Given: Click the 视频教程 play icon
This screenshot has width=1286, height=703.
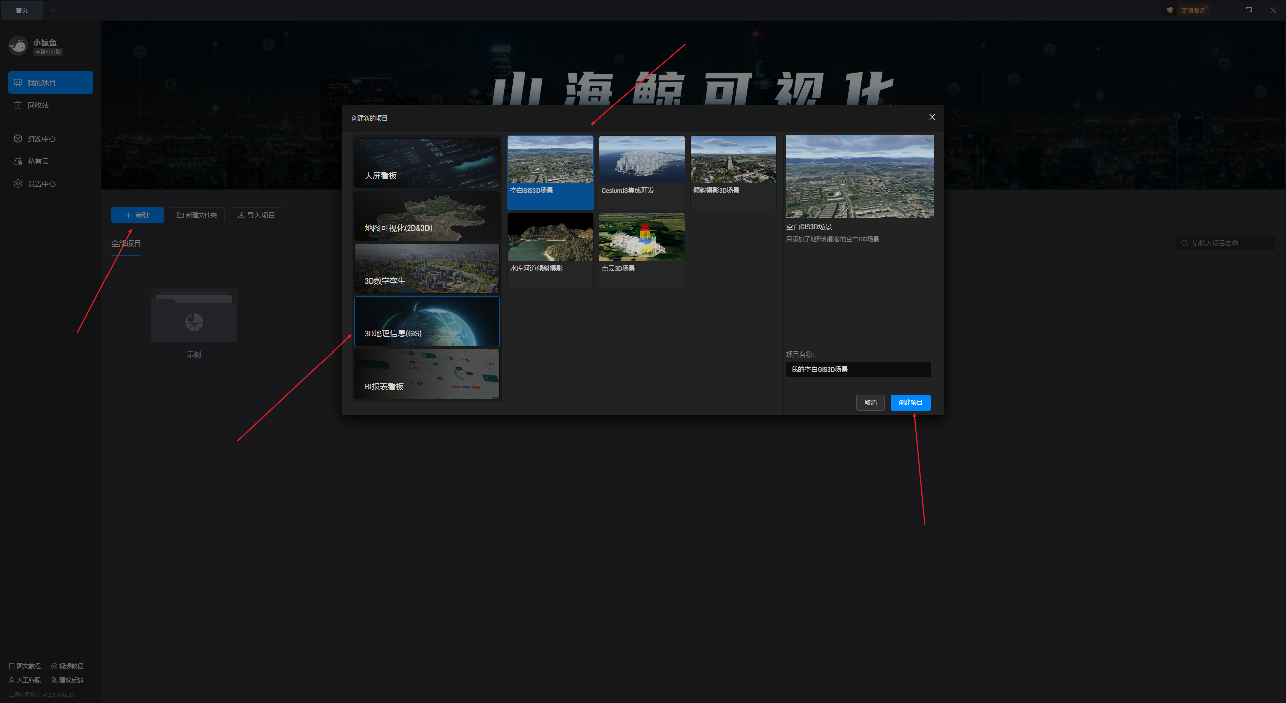Looking at the screenshot, I should (x=54, y=666).
